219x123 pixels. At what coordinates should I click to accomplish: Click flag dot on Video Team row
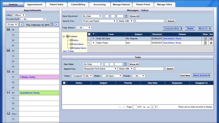click(93, 43)
